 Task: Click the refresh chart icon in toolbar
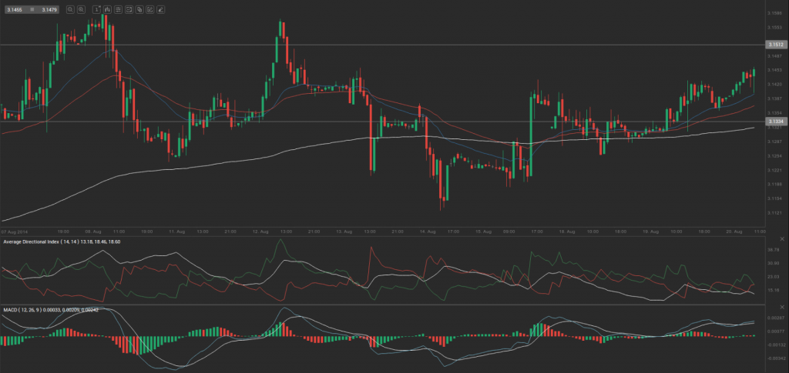128,10
